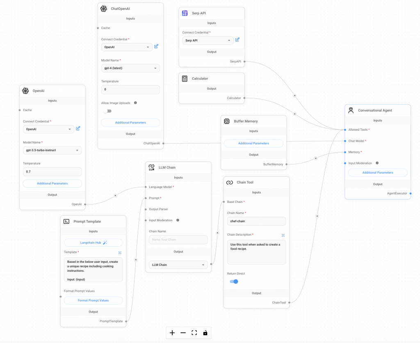Delete the ChainTool connection edge

[317, 216]
